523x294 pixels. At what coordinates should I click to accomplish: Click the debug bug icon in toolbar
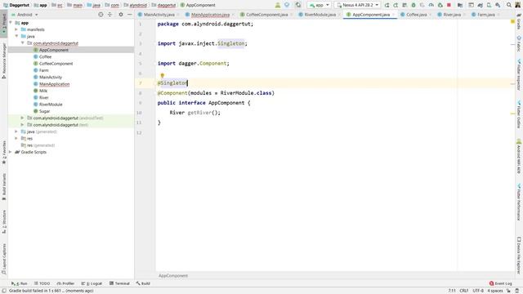pyautogui.click(x=413, y=5)
